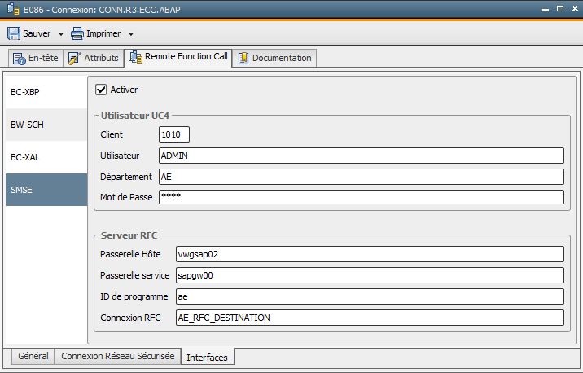Click the Documentation tab book icon

243,58
